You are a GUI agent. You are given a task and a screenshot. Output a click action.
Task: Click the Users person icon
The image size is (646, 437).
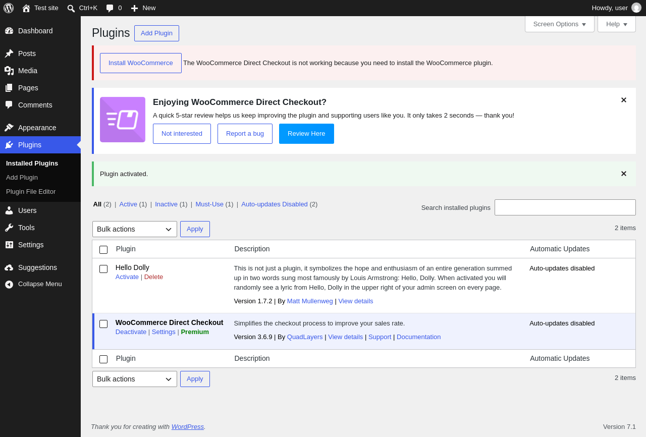point(9,210)
